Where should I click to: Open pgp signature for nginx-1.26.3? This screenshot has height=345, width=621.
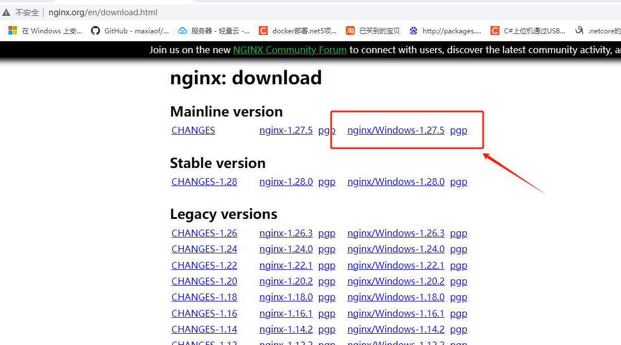pos(327,234)
